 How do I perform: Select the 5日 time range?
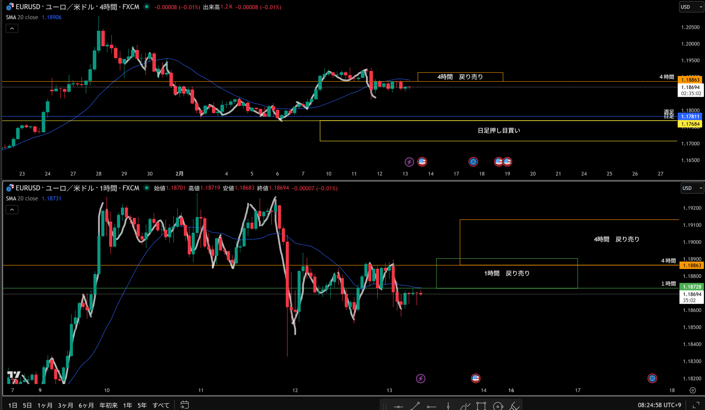pos(27,405)
